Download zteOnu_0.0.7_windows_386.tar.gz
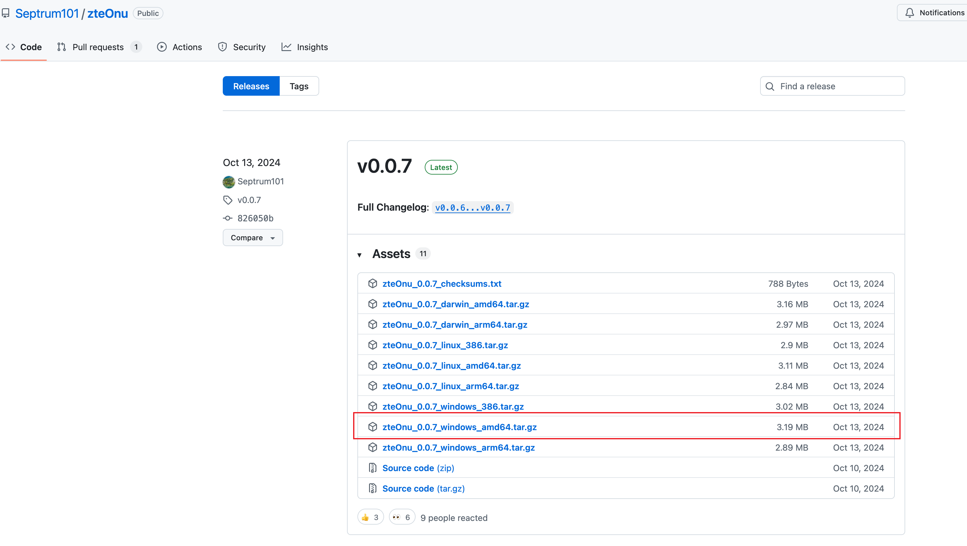The height and width of the screenshot is (546, 967). coord(453,407)
